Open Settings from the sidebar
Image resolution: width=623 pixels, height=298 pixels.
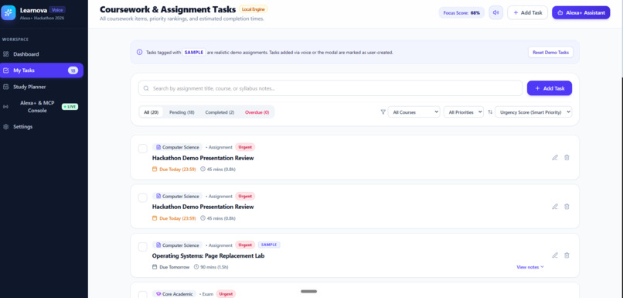click(x=42, y=126)
